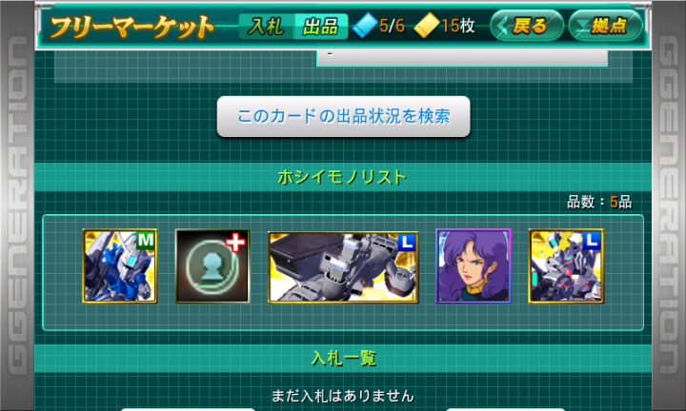Switch to the 出品 tab
The height and width of the screenshot is (411, 686).
(x=321, y=27)
